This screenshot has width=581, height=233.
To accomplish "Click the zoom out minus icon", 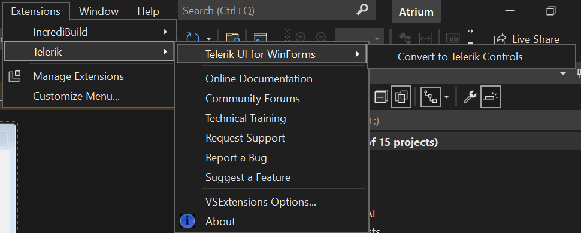I will coord(321,37).
